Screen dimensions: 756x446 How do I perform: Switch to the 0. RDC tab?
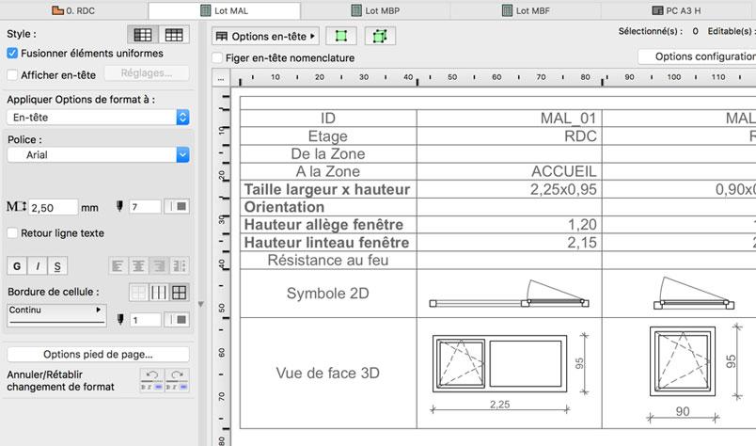tap(73, 10)
